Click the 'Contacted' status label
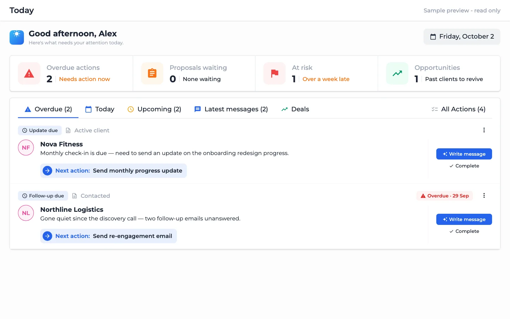The height and width of the screenshot is (319, 510). pyautogui.click(x=95, y=196)
